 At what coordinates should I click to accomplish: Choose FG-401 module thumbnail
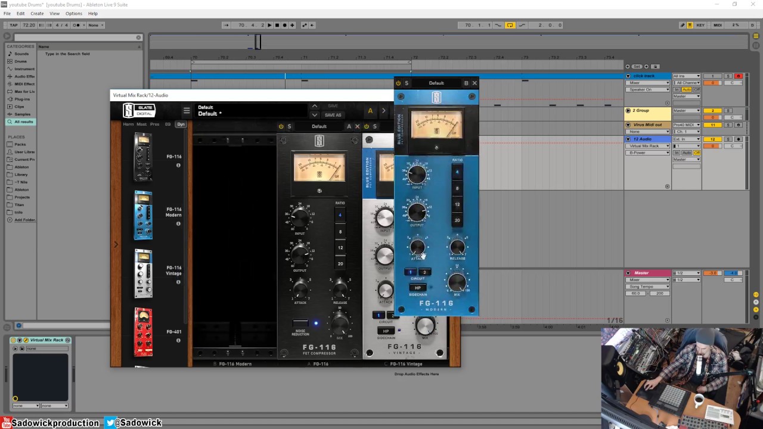click(143, 332)
